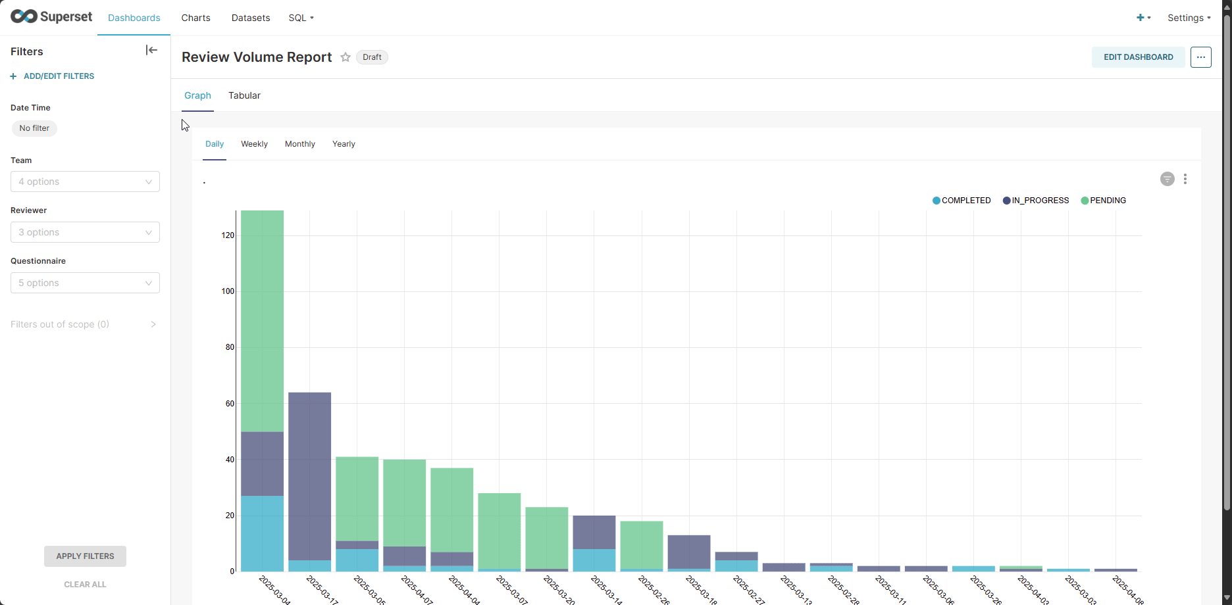Open the Reviewer filter dropdown
Screen dimensions: 1232x605
coord(85,232)
